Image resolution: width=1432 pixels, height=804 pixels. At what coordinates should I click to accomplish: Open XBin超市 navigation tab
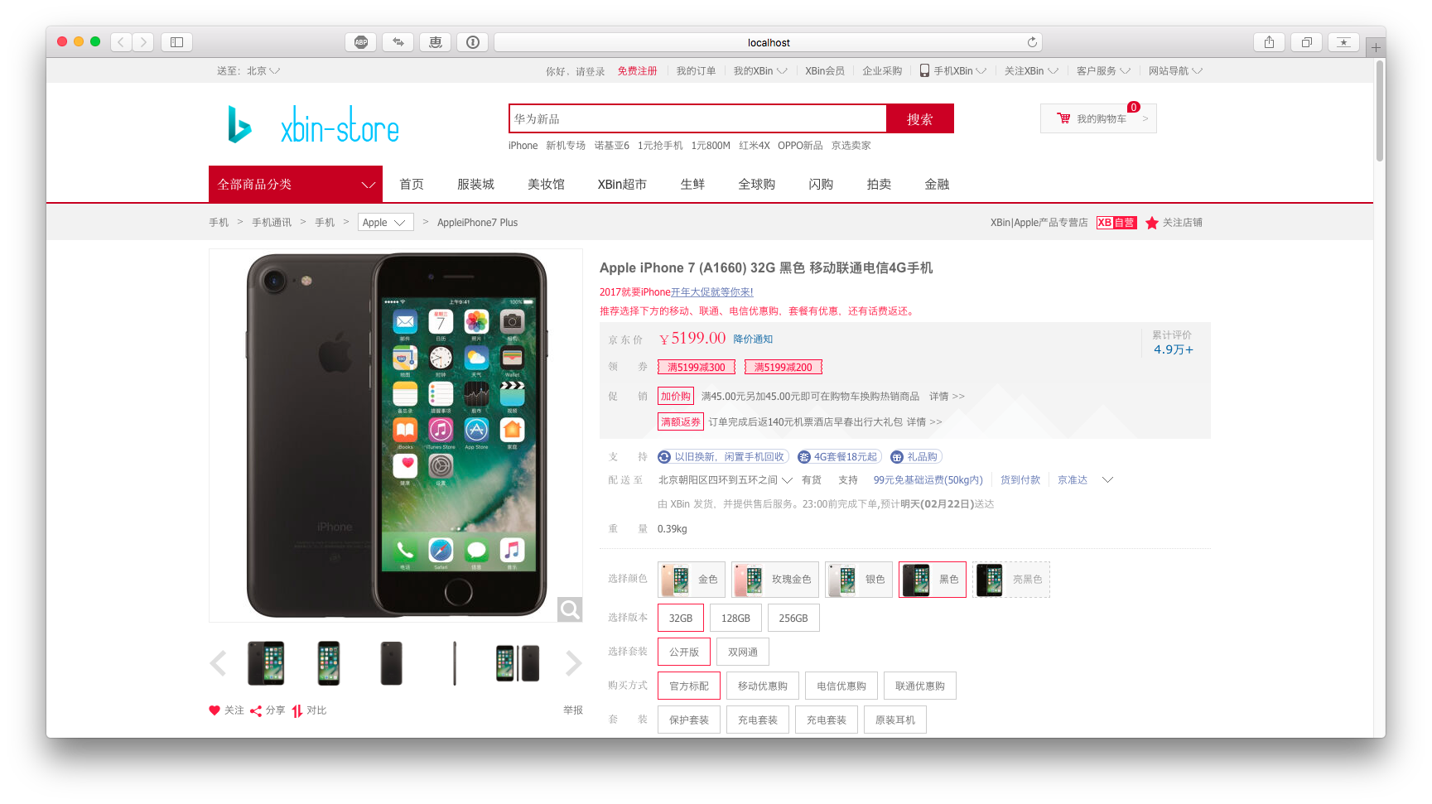click(622, 185)
